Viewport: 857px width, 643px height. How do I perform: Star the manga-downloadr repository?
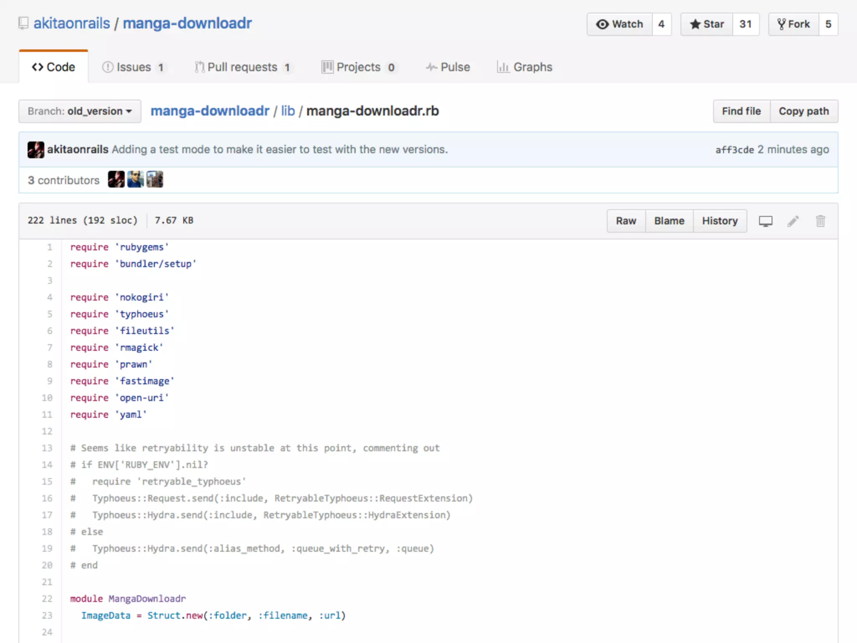(707, 24)
